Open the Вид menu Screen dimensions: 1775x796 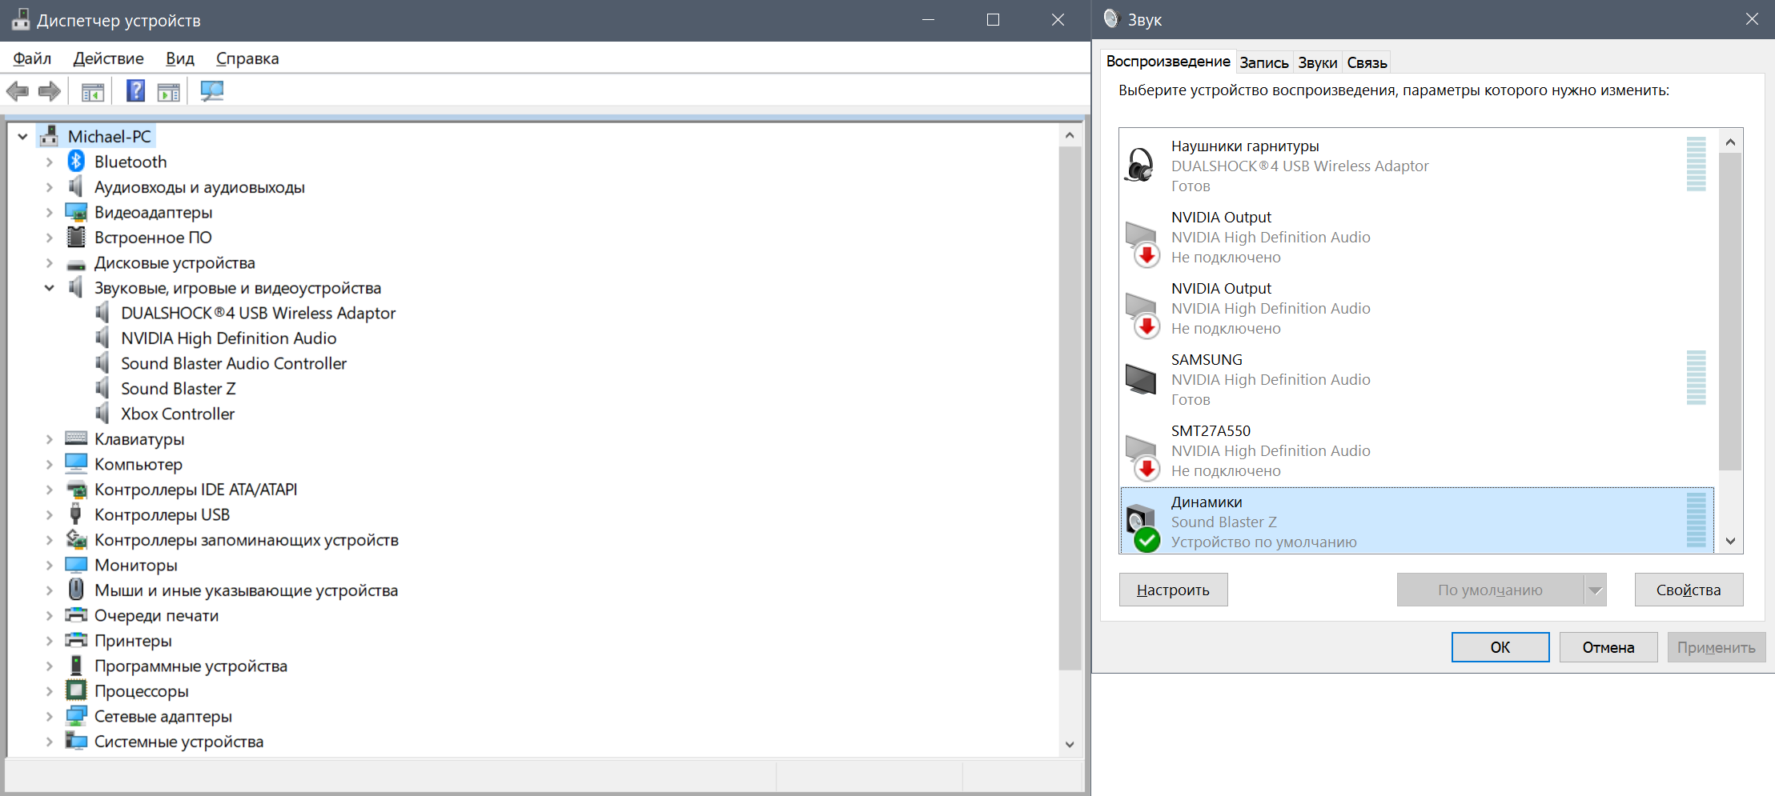coord(180,58)
